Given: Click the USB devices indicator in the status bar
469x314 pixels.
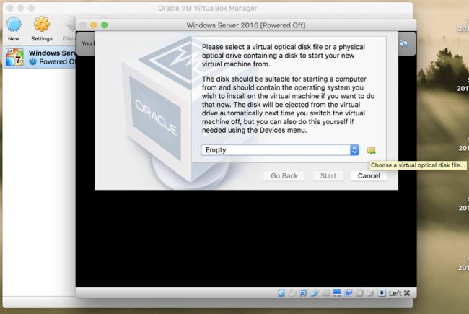Looking at the screenshot, I should point(315,293).
